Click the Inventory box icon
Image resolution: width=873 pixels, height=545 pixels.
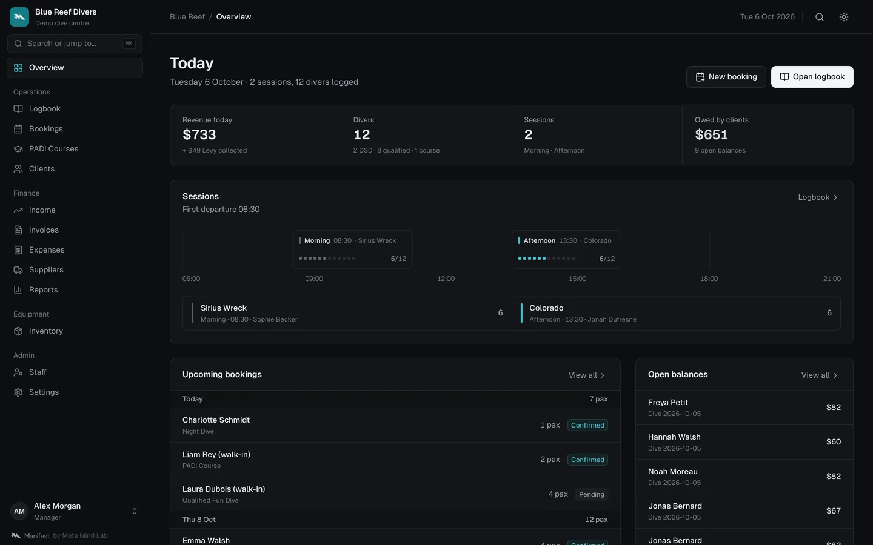[18, 331]
